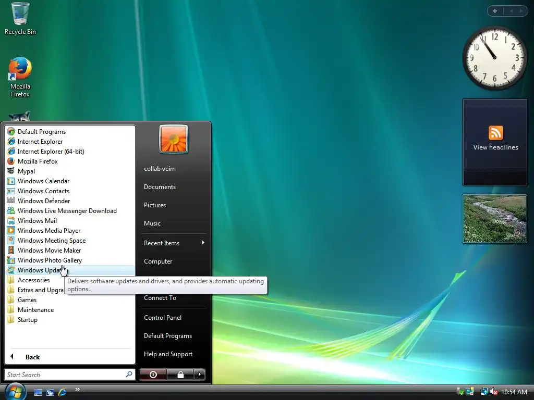
Task: Launch Windows Mail
Action: [x=70, y=221]
